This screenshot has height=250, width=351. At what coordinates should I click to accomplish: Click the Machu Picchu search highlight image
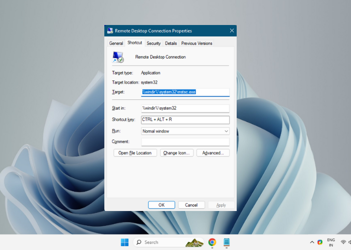point(195,242)
